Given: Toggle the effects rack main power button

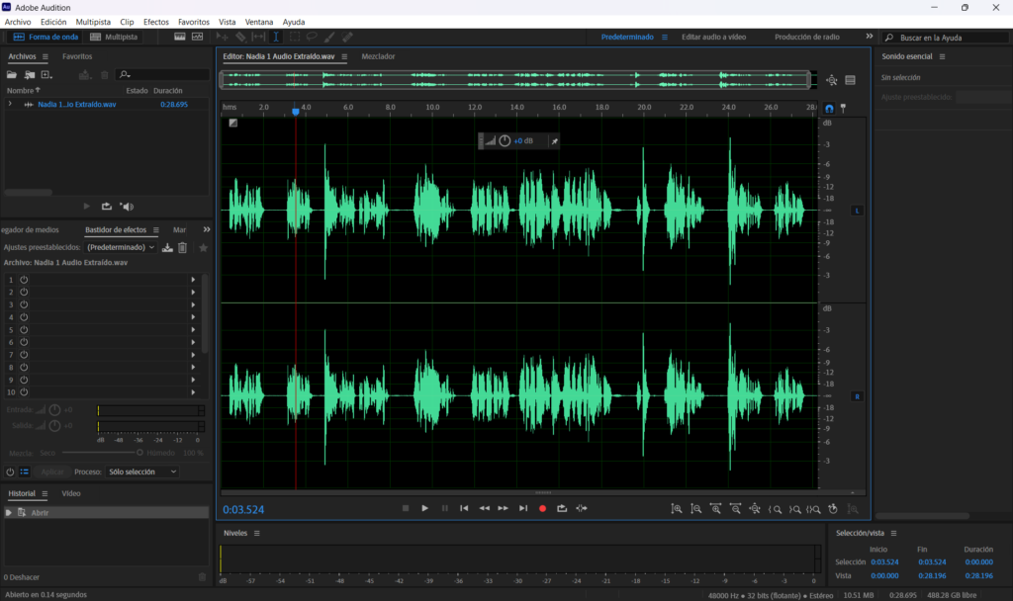Looking at the screenshot, I should [10, 472].
